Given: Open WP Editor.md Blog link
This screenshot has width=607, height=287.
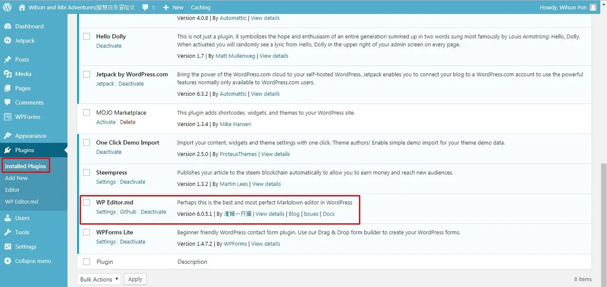Looking at the screenshot, I should (294, 214).
